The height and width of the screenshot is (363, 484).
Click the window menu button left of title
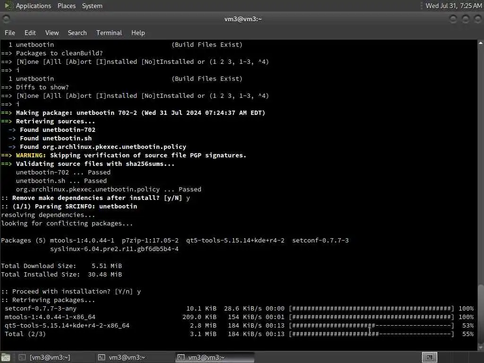pyautogui.click(x=6, y=19)
